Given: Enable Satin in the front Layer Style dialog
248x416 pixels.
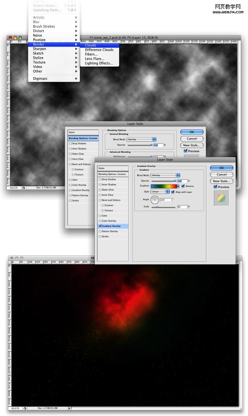Looking at the screenshot, I should [100, 216].
